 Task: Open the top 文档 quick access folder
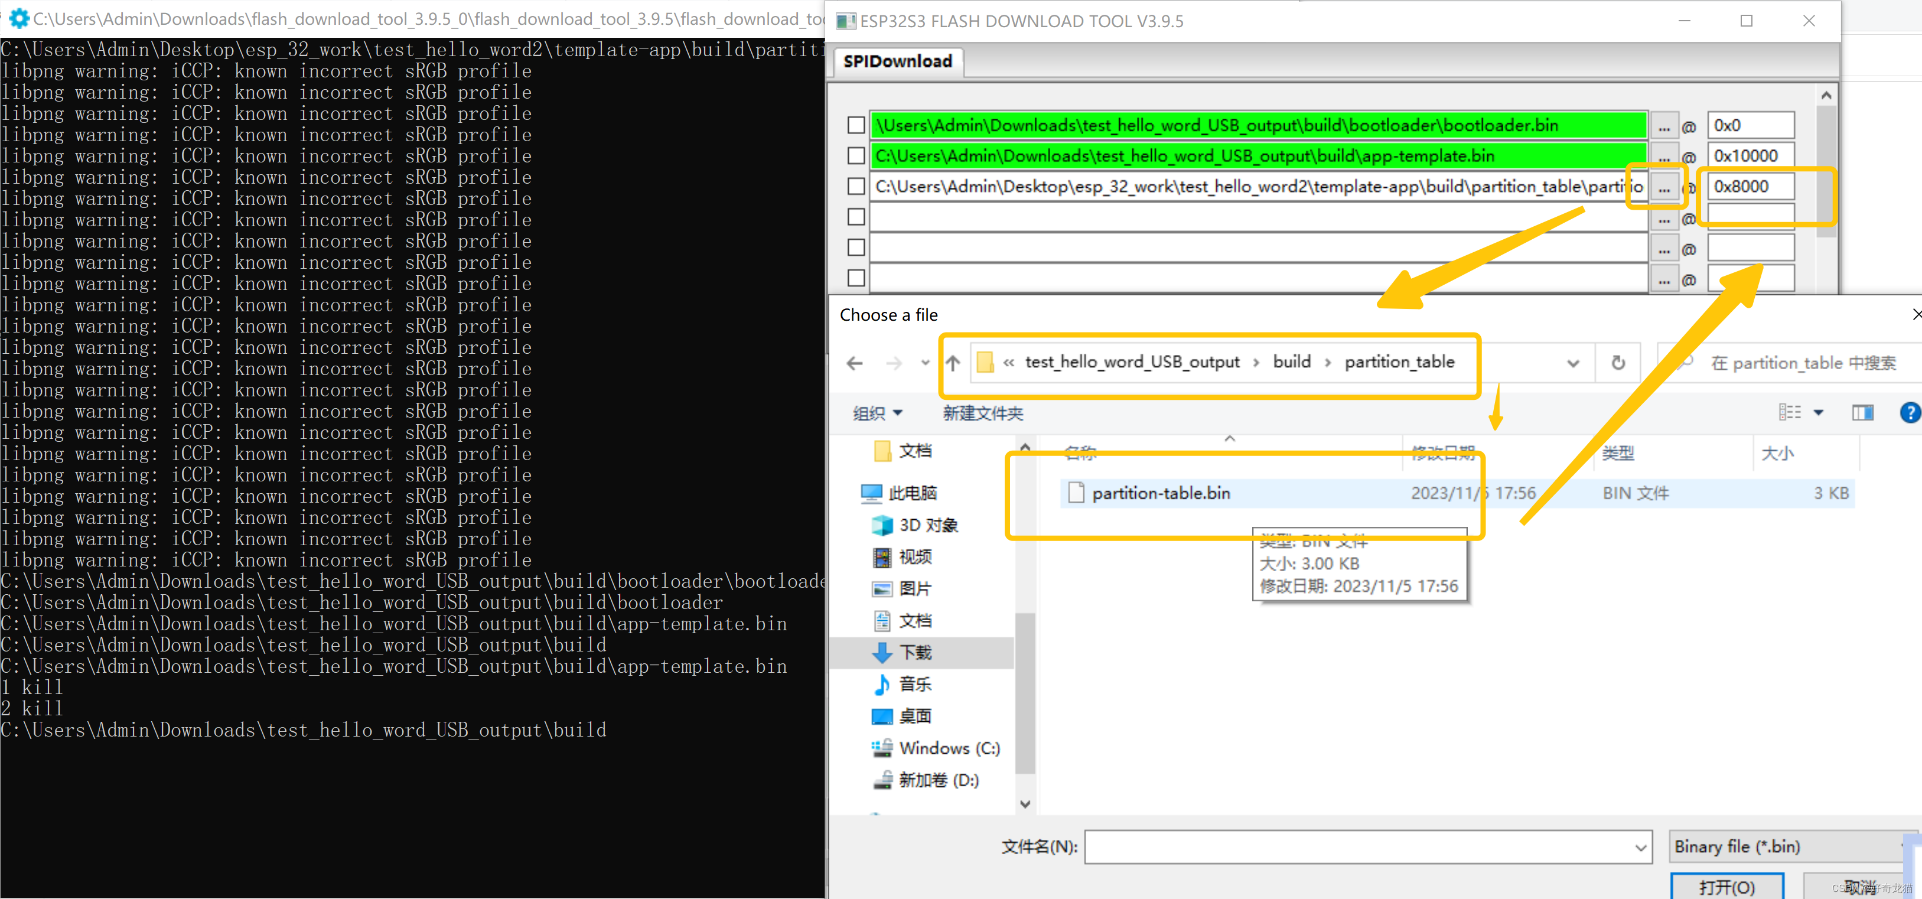(x=902, y=451)
